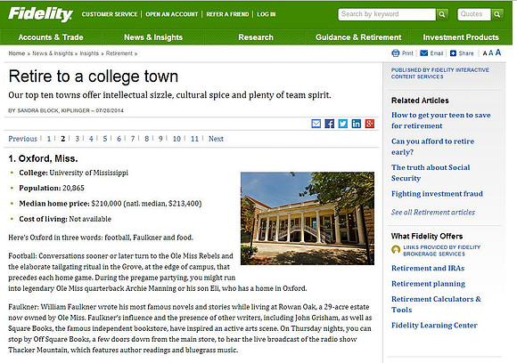Share article on Google Plus
The height and width of the screenshot is (363, 517).
(x=370, y=124)
